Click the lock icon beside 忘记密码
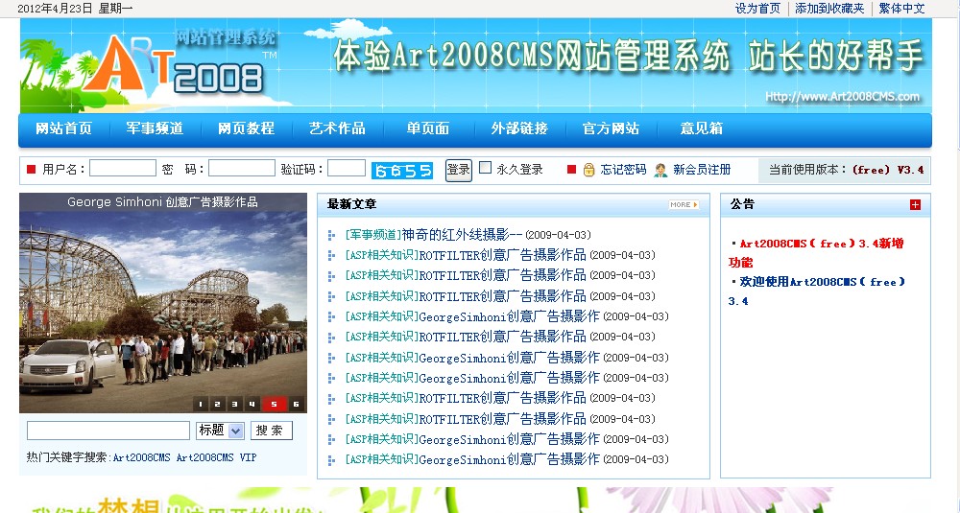This screenshot has width=960, height=513. pos(589,170)
